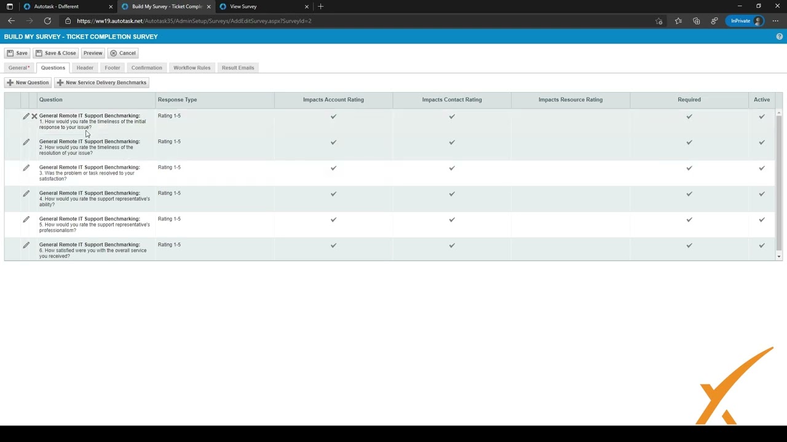Select question 1 about initial response timeliness

[92, 122]
